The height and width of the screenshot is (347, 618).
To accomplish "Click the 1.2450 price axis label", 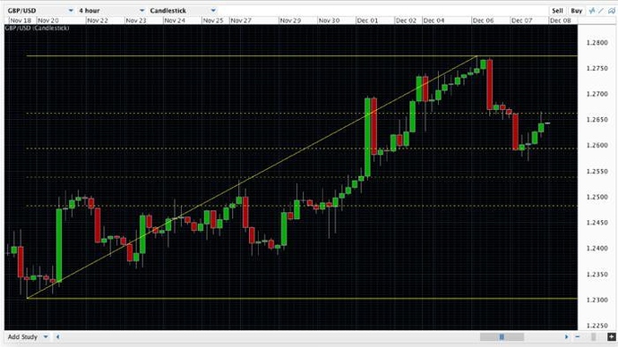I will (597, 223).
